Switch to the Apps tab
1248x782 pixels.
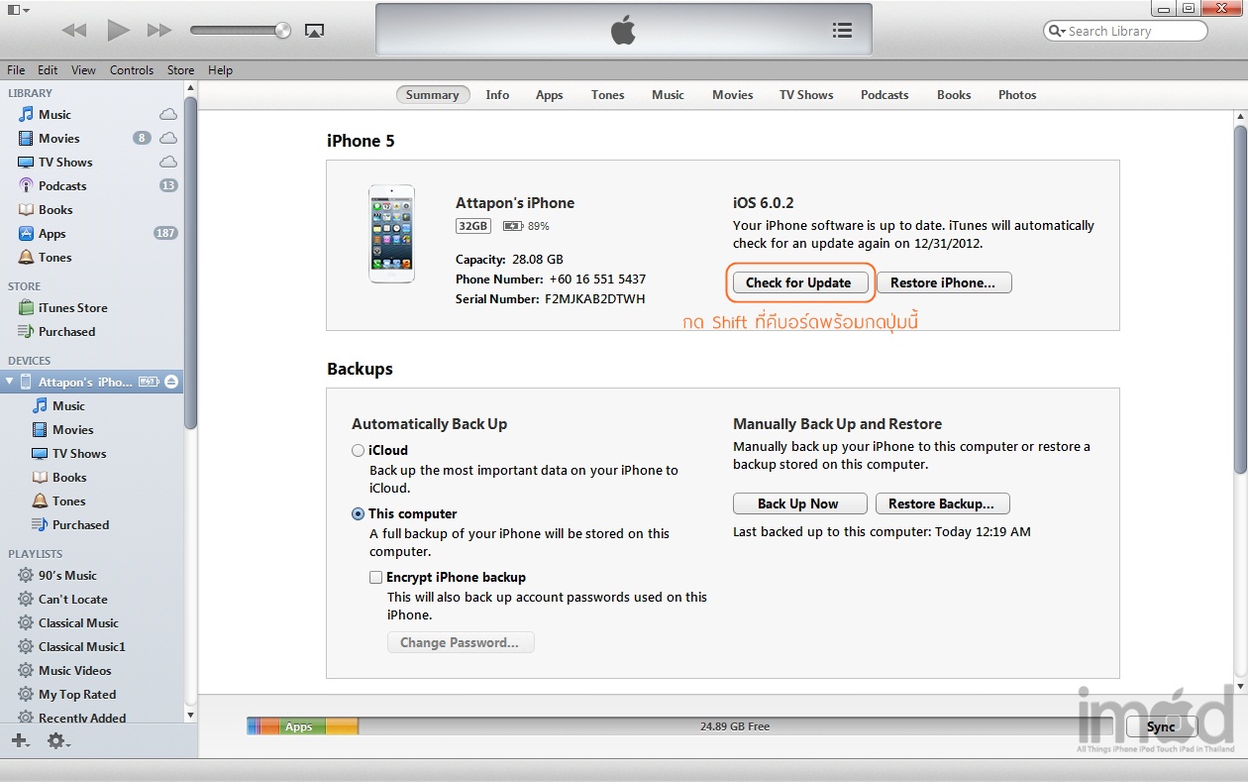coord(549,95)
